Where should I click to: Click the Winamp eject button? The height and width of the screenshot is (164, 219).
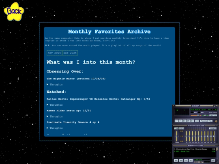(197, 121)
